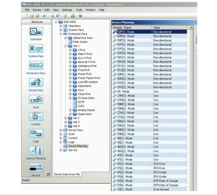The width and height of the screenshot is (217, 195).
Task: Select the 46G[2] . Mode row
Action: (149, 151)
